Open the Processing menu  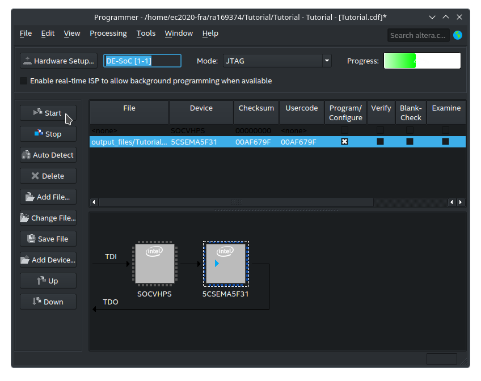[x=108, y=33]
